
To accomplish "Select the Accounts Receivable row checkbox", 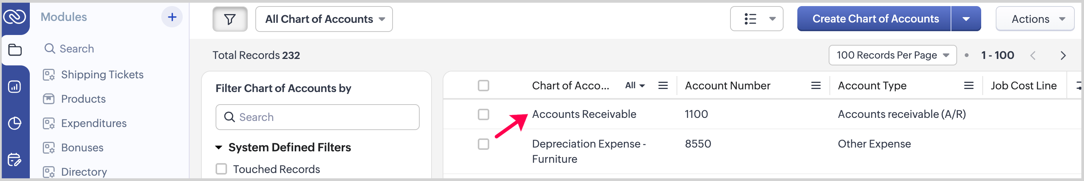I will [x=484, y=114].
